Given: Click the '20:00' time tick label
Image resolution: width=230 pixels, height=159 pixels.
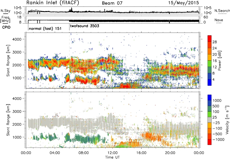Looking at the screenshot, I should (x=170, y=153).
